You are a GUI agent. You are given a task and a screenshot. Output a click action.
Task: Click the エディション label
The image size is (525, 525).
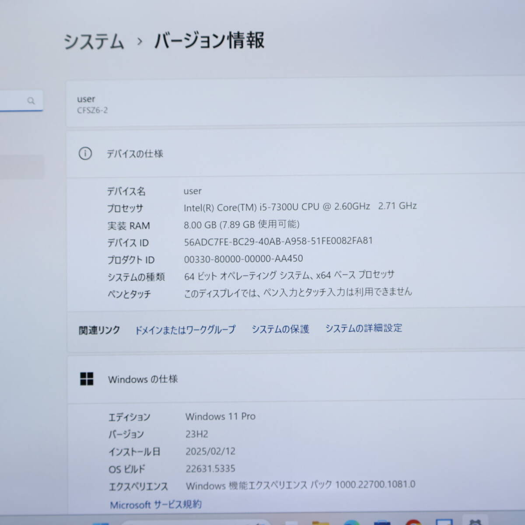[x=129, y=417]
